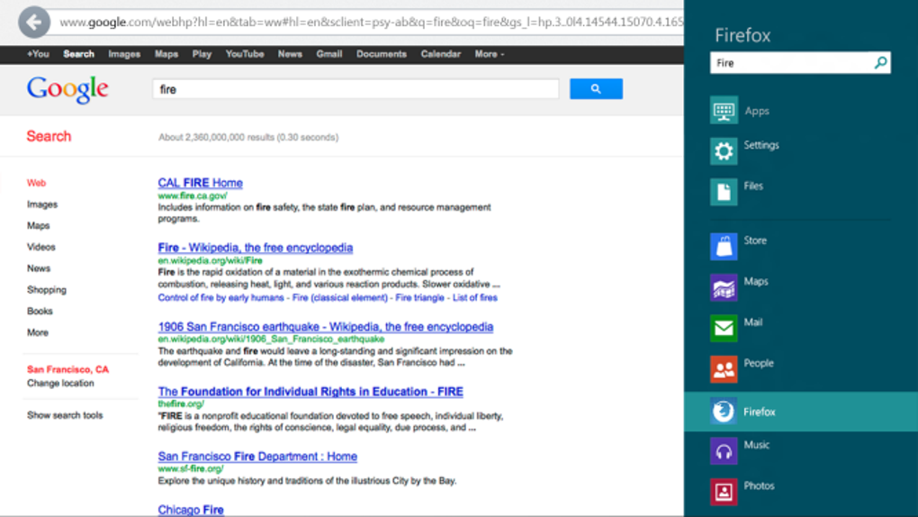
Task: Open Calendar in the Google top bar
Action: point(440,54)
